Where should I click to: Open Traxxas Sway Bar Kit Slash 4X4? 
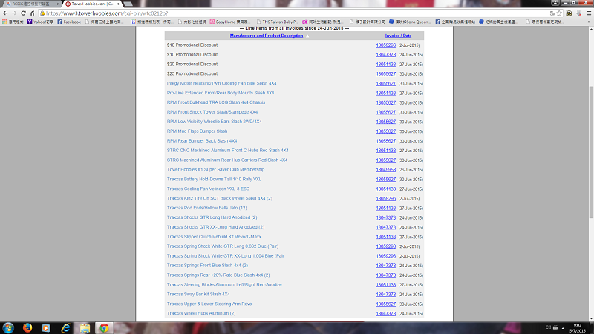tap(198, 294)
